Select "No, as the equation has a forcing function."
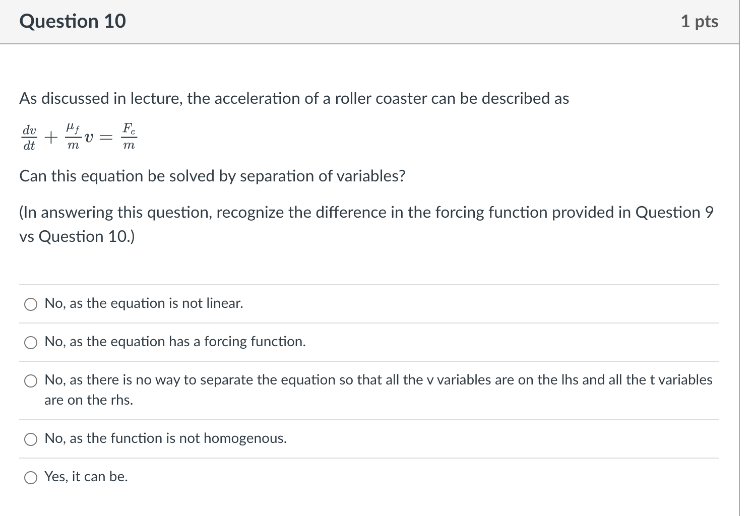754x516 pixels. pos(174,342)
